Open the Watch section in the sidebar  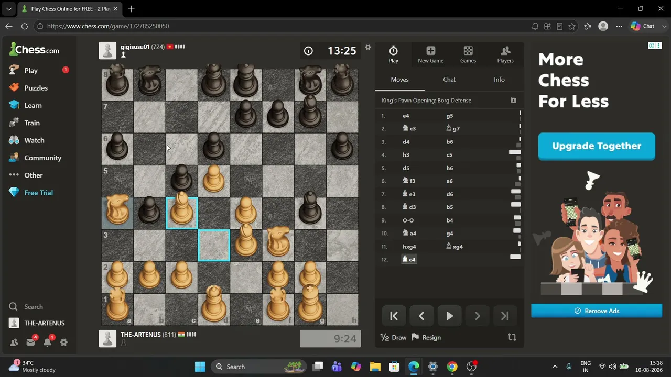click(x=27, y=140)
